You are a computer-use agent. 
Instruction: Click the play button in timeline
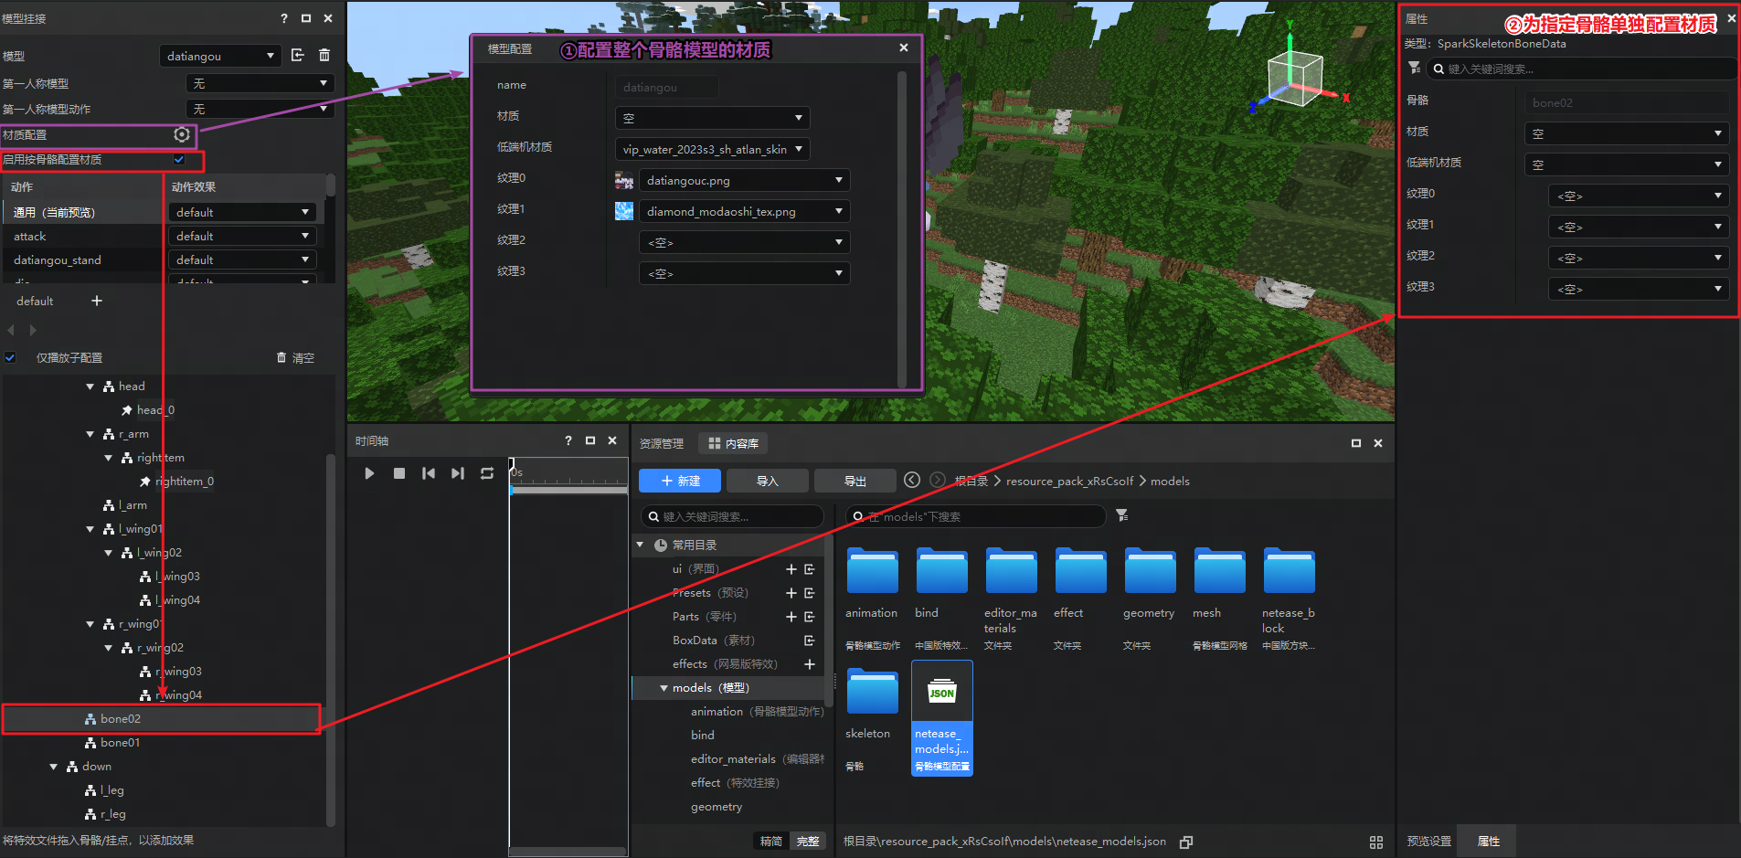click(x=369, y=473)
